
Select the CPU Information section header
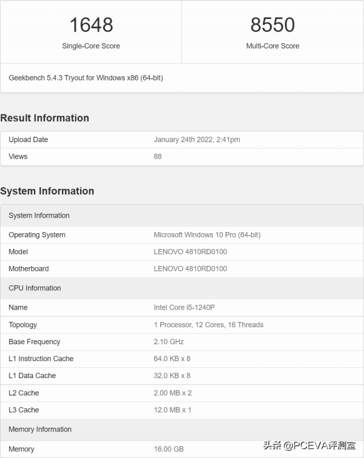tap(182, 288)
